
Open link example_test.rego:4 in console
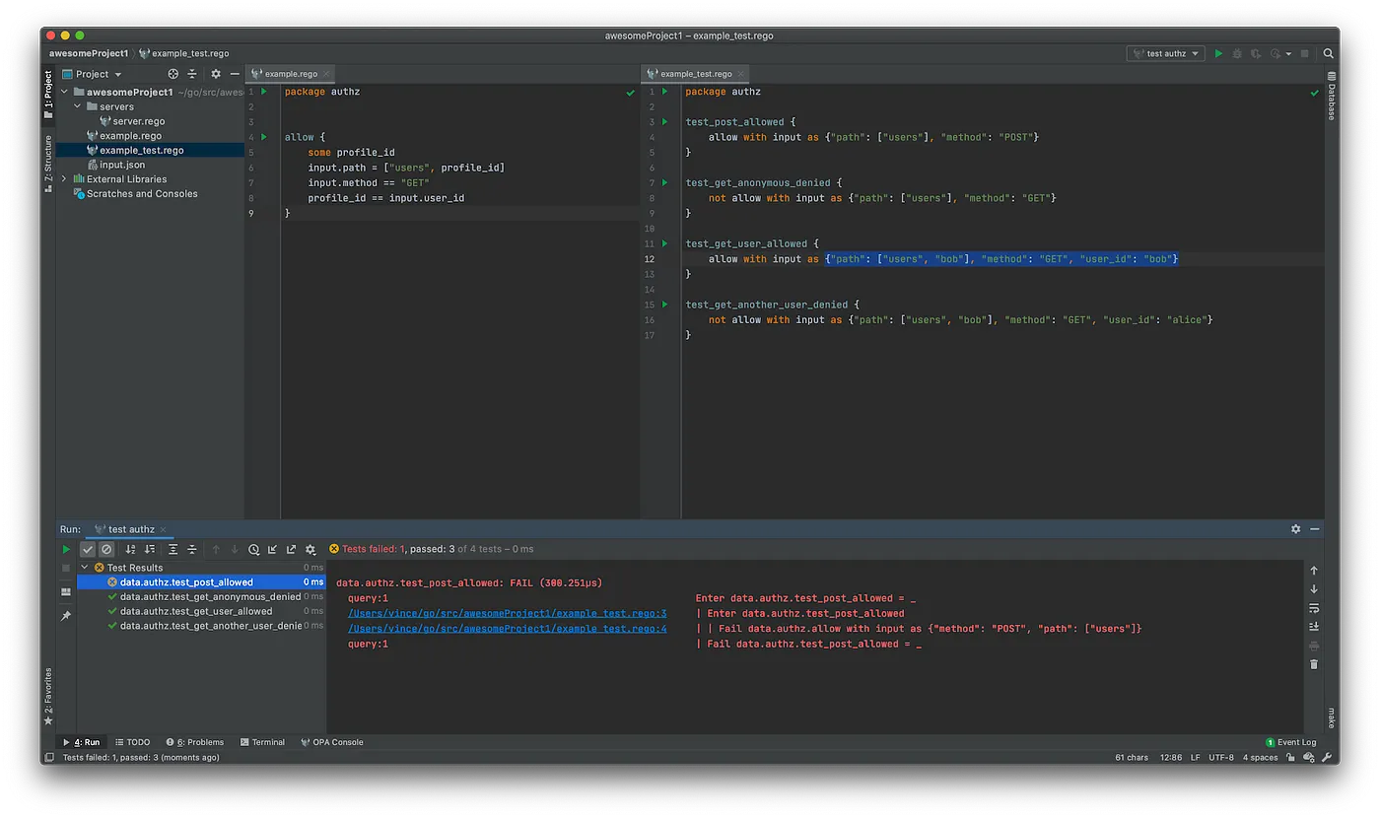[508, 629]
